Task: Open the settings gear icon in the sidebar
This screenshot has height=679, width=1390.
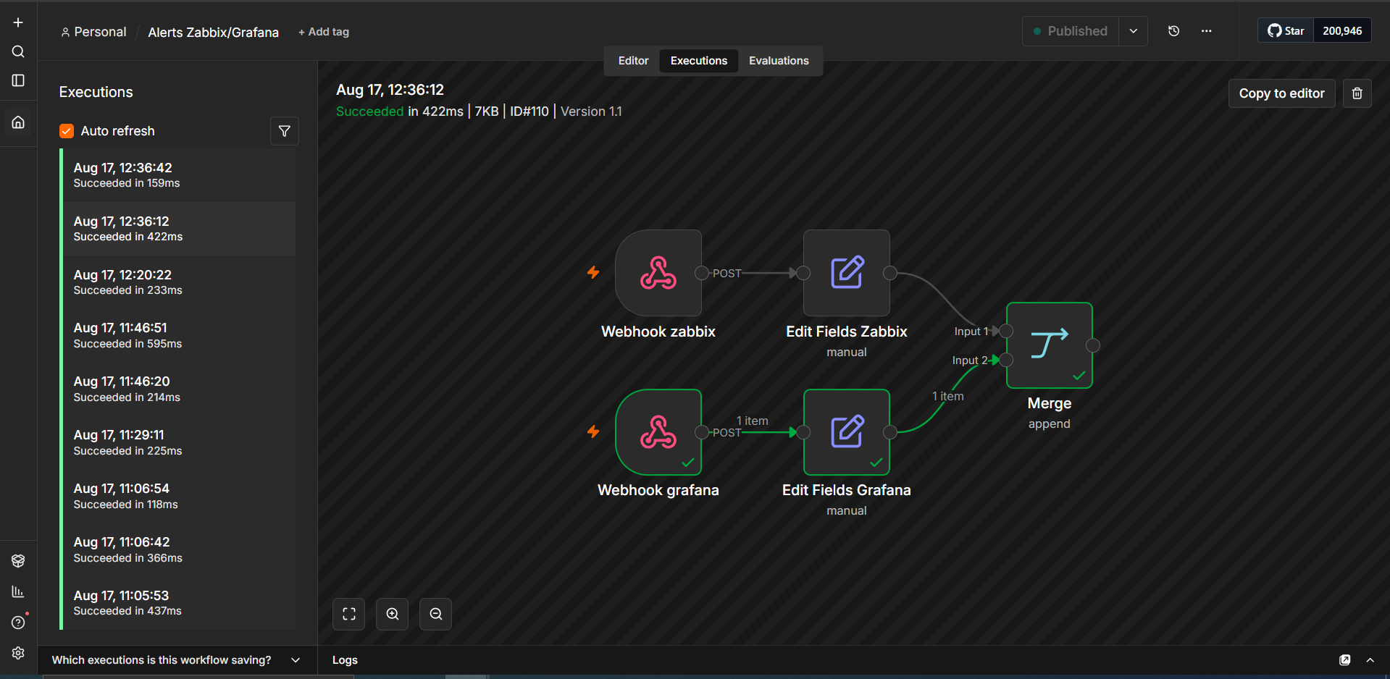Action: point(18,653)
